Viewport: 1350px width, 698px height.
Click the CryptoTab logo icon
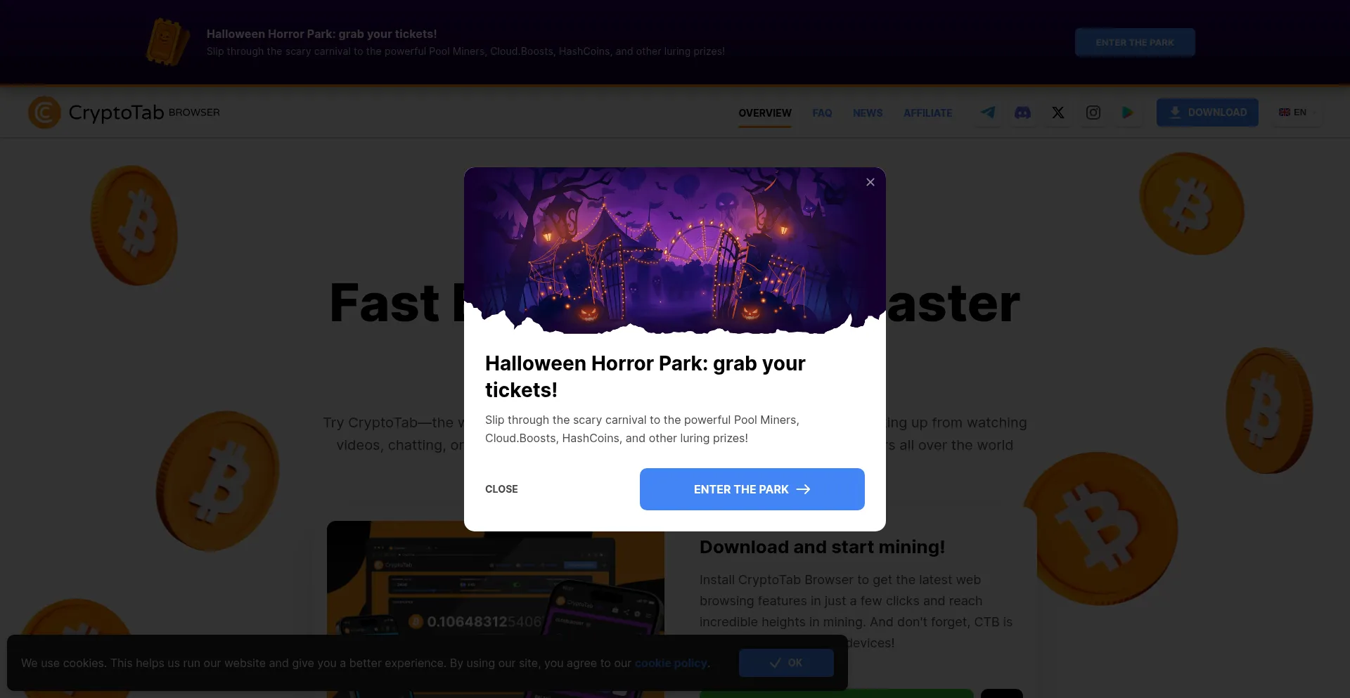(x=44, y=112)
